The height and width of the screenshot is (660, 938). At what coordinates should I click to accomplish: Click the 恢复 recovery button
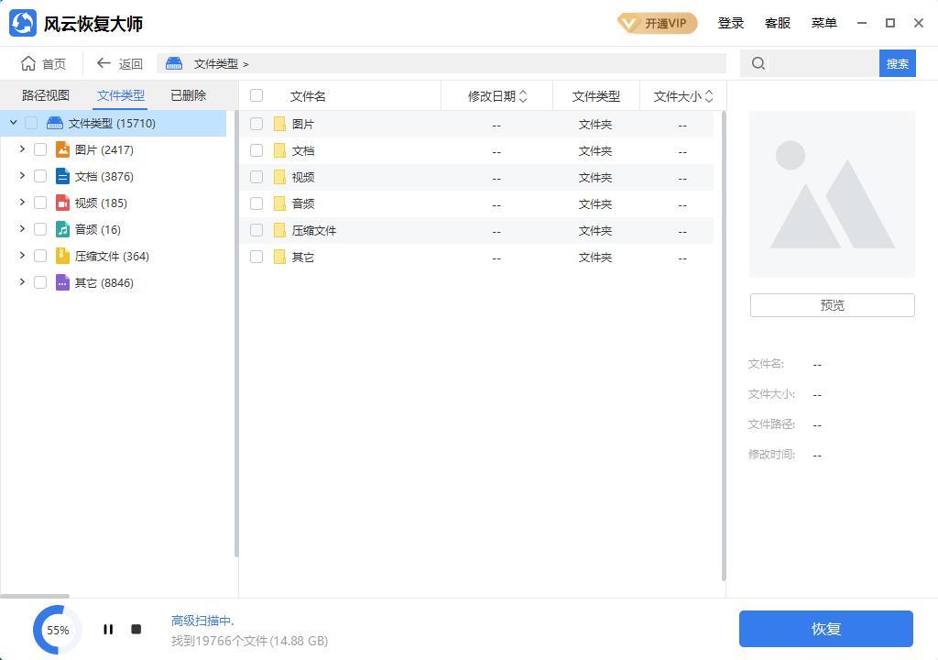point(825,629)
